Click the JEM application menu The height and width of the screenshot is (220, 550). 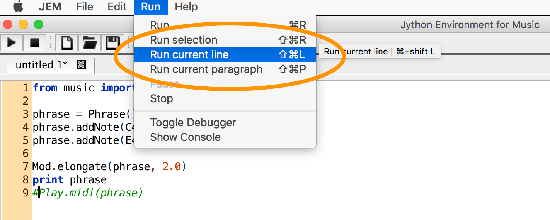(50, 7)
